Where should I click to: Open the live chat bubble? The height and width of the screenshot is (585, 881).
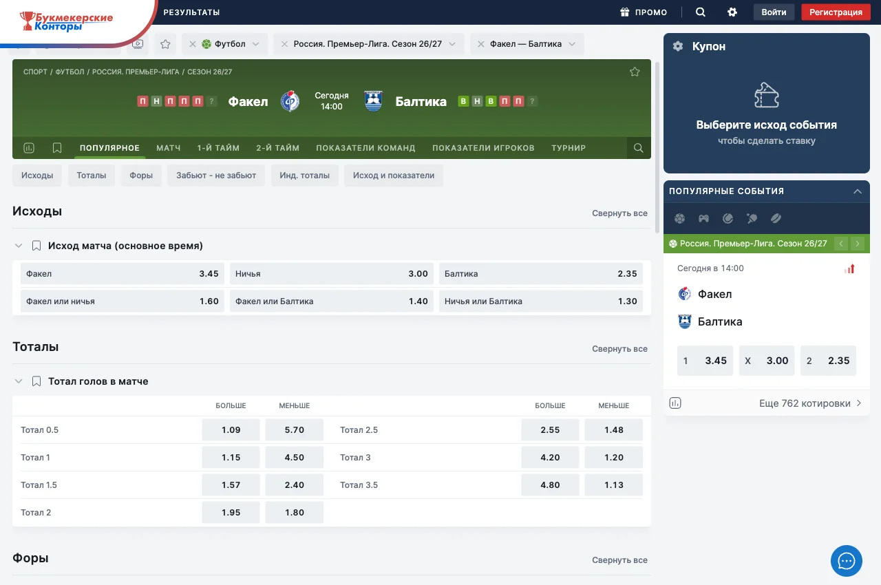[847, 561]
